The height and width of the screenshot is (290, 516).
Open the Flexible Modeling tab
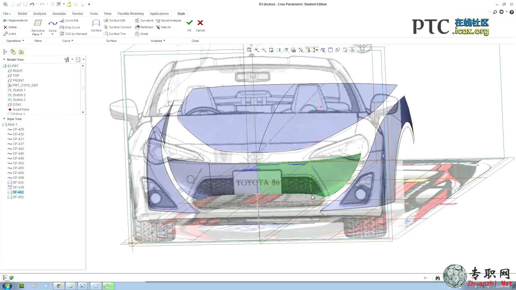tap(131, 14)
